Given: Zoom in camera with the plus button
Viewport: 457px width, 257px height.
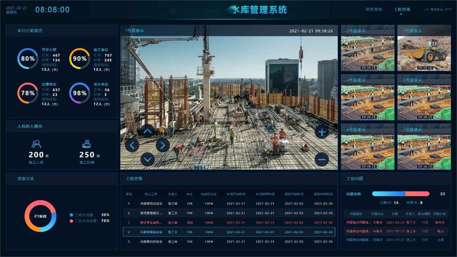Looking at the screenshot, I should click(321, 132).
